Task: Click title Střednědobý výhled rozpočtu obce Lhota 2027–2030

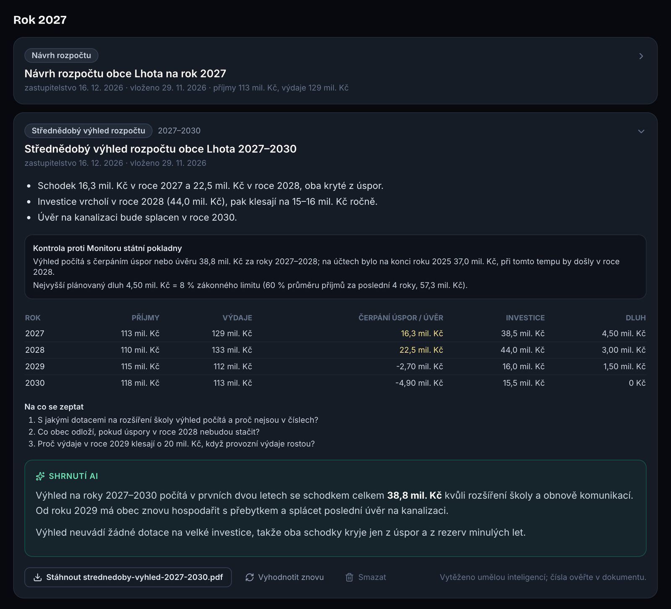Action: pos(161,149)
